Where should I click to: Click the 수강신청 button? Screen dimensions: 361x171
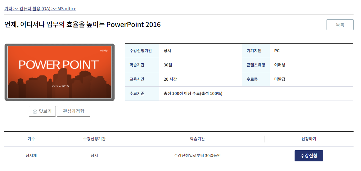click(x=309, y=156)
